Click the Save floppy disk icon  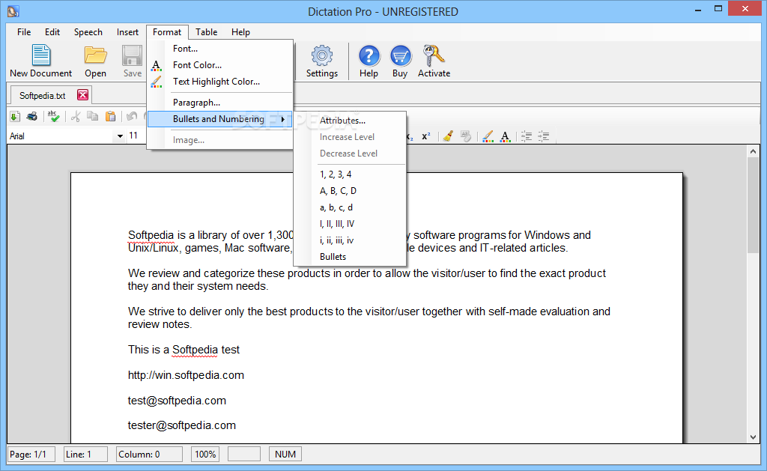[x=132, y=55]
